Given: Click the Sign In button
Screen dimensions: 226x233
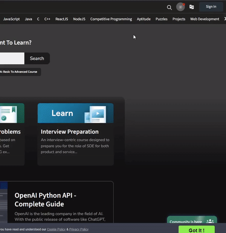Looking at the screenshot, I should pos(211,6).
